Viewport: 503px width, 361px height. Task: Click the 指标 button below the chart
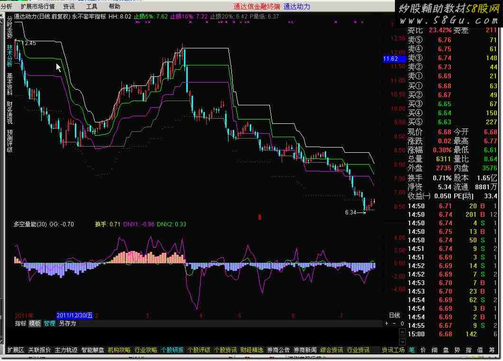tap(20, 324)
